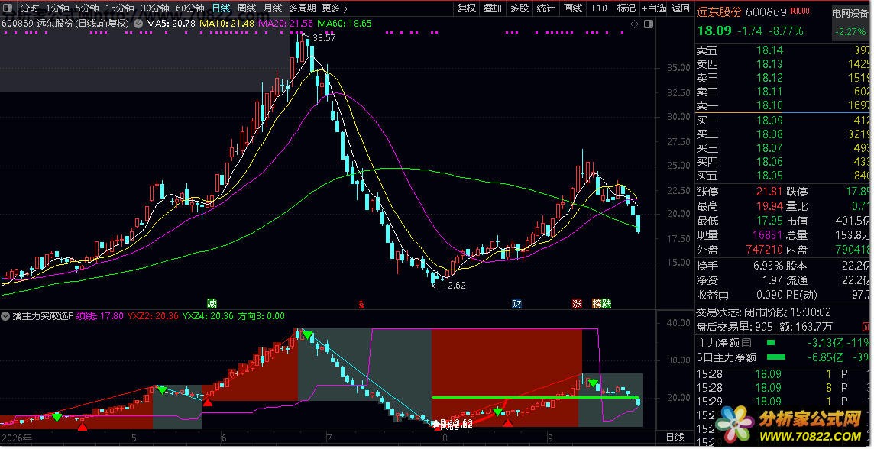Open the F10 company info
This screenshot has height=449, width=874.
[x=599, y=8]
